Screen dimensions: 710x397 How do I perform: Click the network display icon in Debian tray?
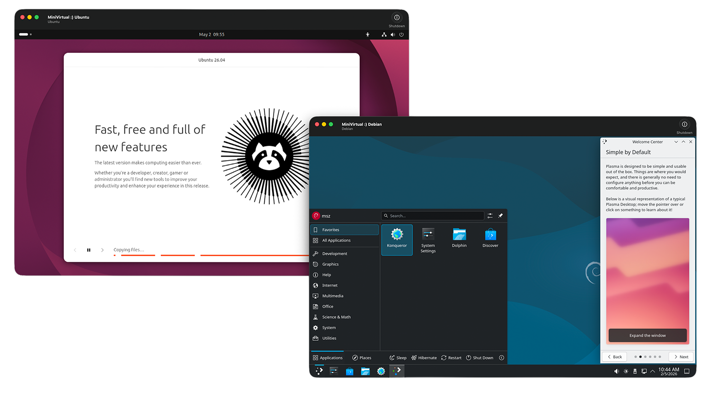pos(644,371)
